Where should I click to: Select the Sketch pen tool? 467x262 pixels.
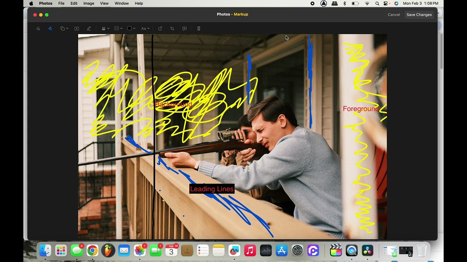[38, 28]
